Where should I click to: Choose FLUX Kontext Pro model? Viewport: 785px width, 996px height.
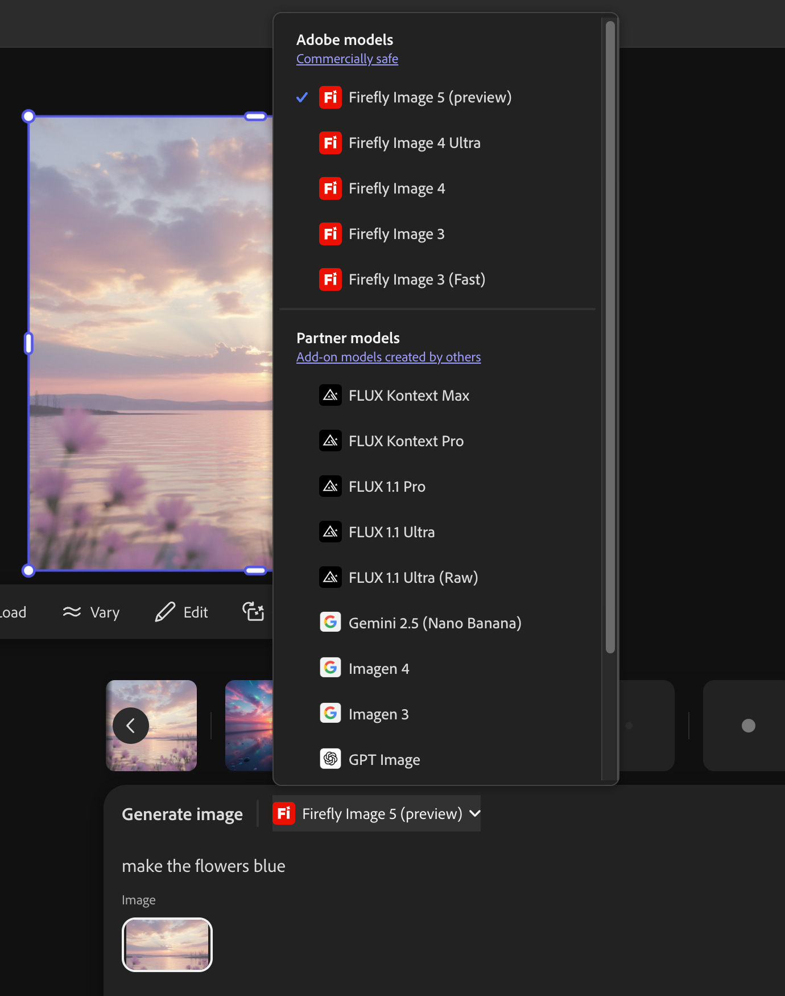(x=437, y=441)
